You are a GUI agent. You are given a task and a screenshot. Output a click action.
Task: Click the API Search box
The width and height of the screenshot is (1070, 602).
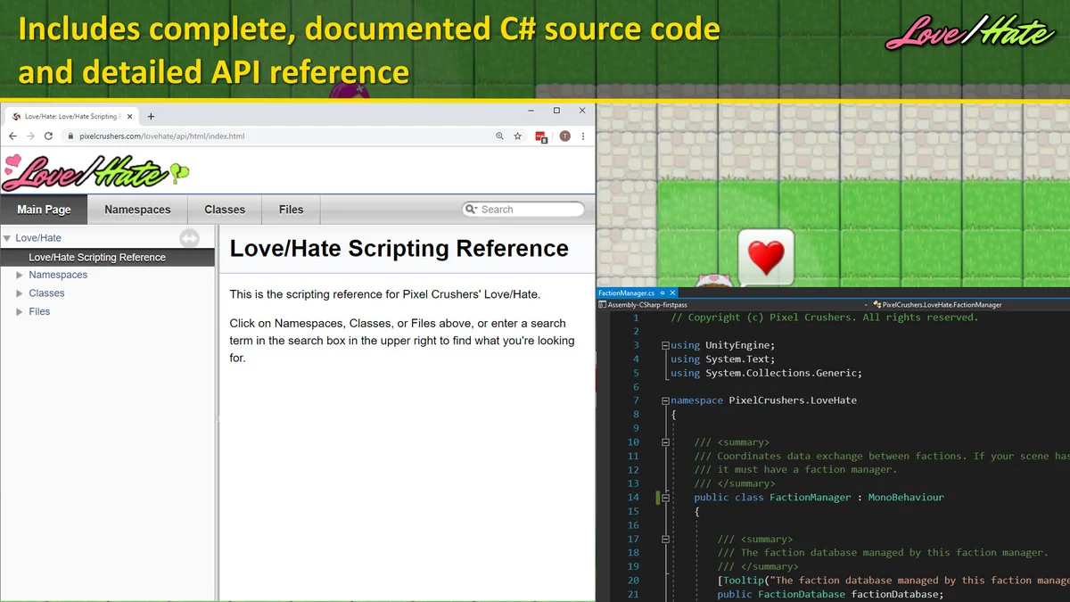(528, 210)
